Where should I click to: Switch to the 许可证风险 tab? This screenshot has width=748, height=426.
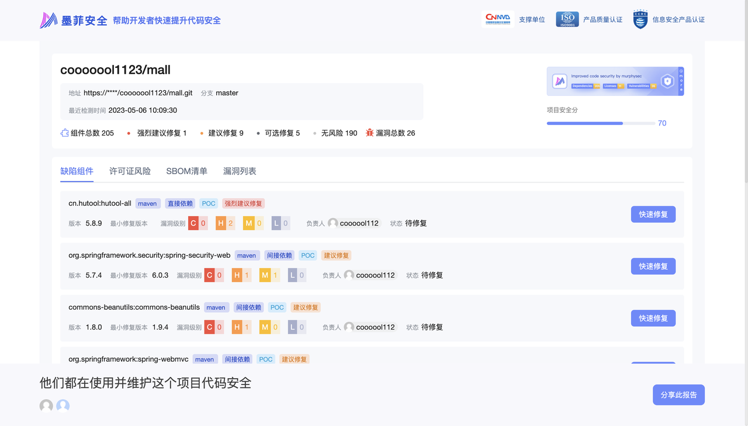[x=130, y=171]
